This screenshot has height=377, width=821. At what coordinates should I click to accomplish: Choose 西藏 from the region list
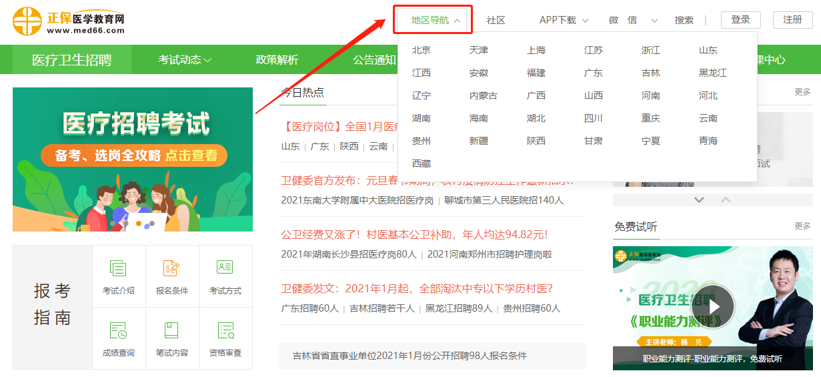pos(422,163)
